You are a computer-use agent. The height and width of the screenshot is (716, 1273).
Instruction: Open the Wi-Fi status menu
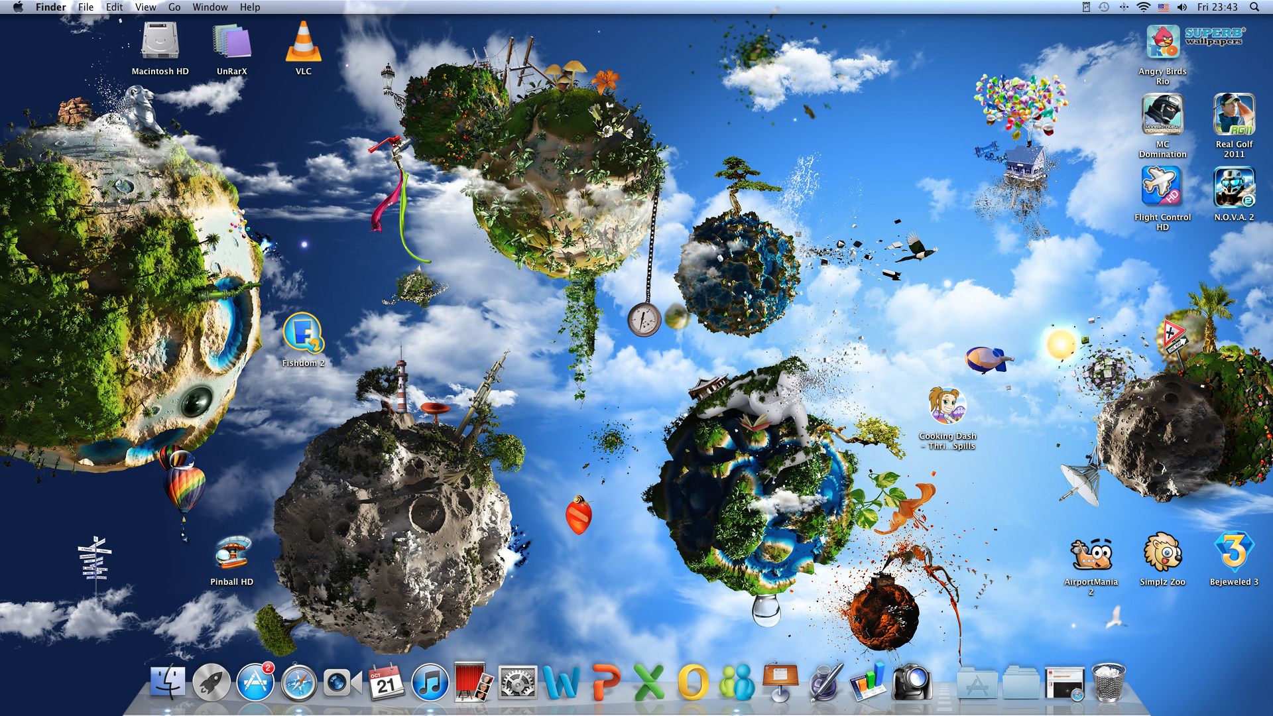click(x=1143, y=7)
